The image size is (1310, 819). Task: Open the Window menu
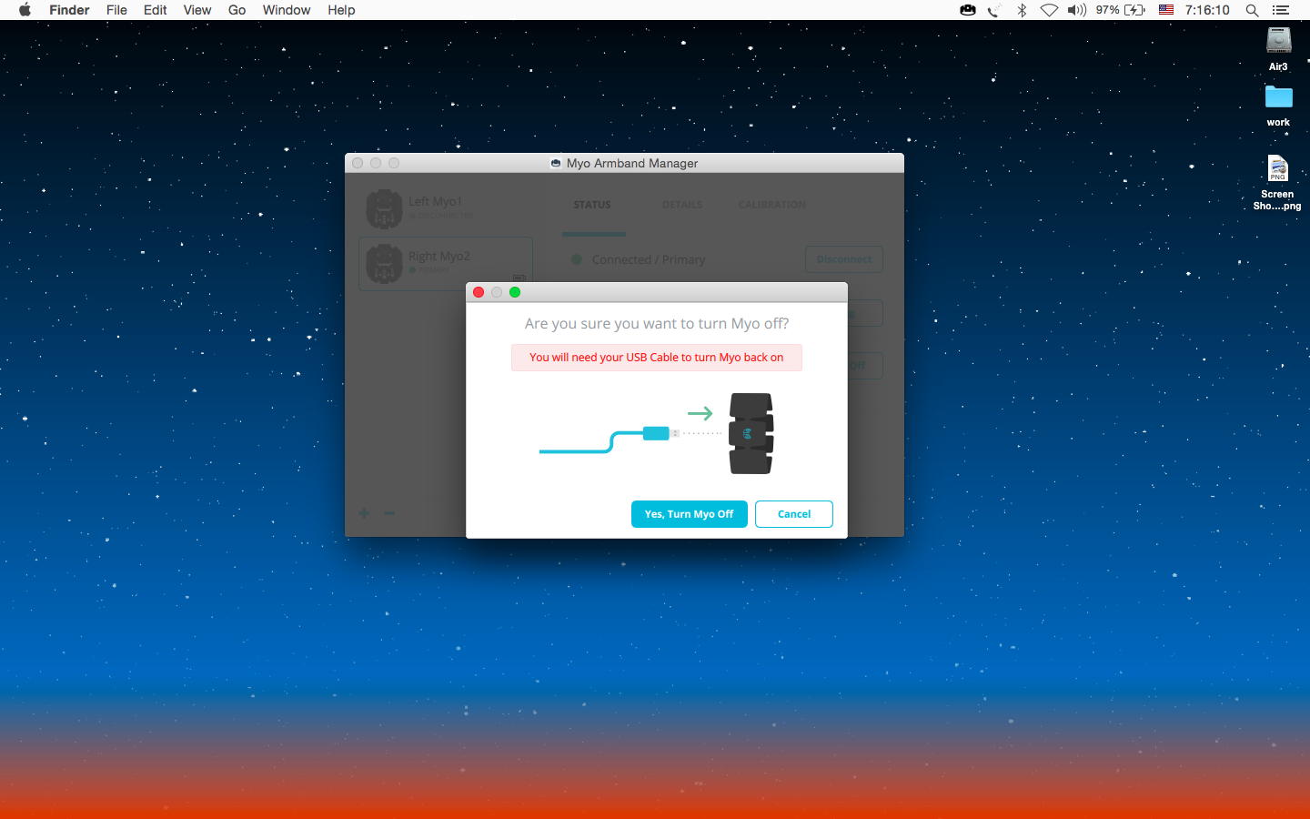pos(287,10)
